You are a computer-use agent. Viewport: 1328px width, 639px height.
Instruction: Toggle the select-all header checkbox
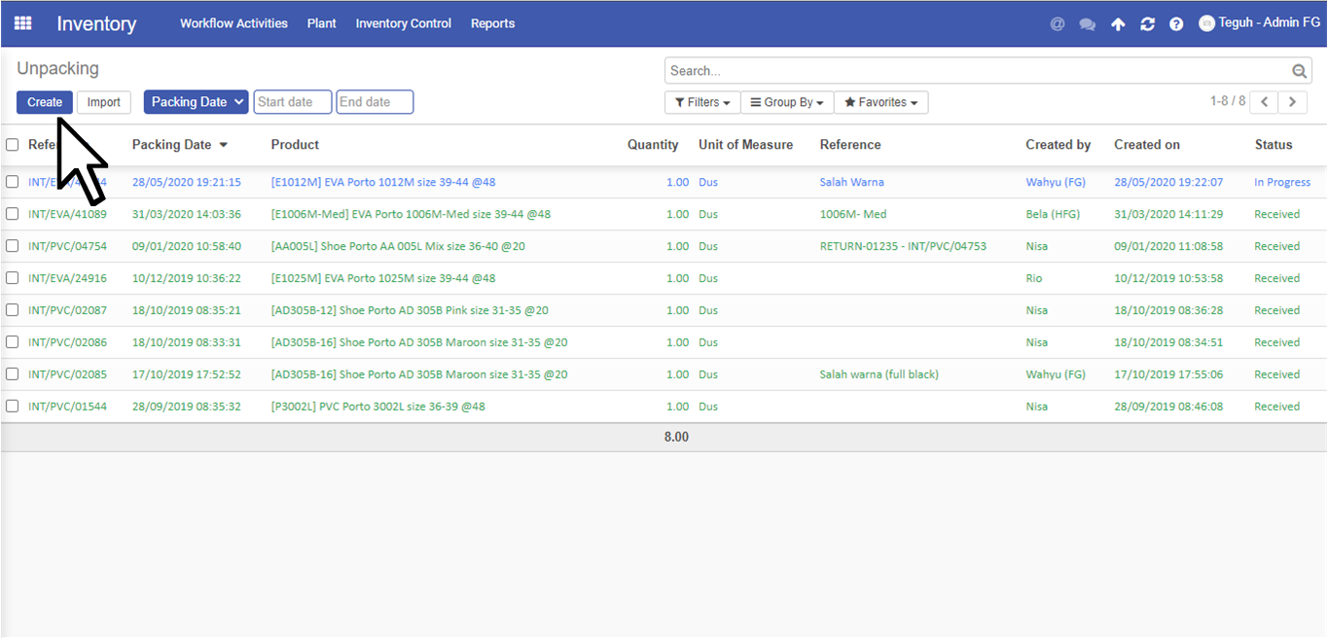click(13, 145)
